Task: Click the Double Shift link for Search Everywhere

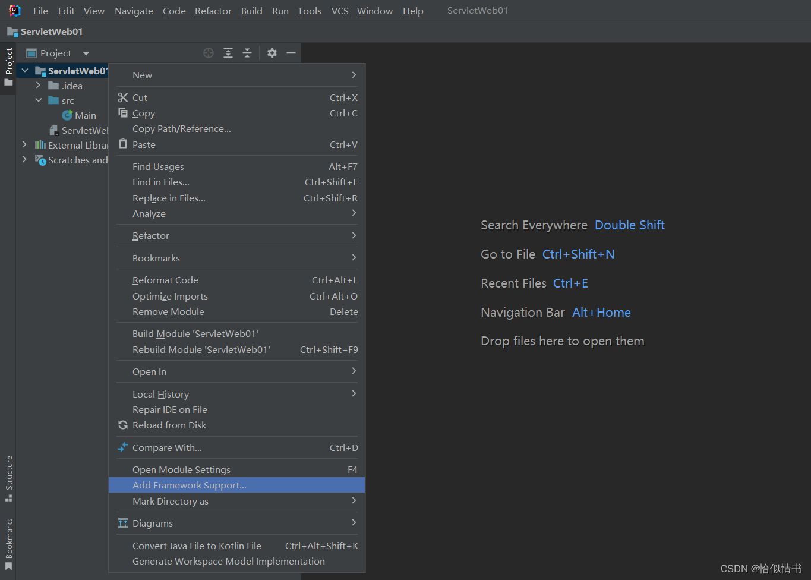Action: pyautogui.click(x=629, y=225)
